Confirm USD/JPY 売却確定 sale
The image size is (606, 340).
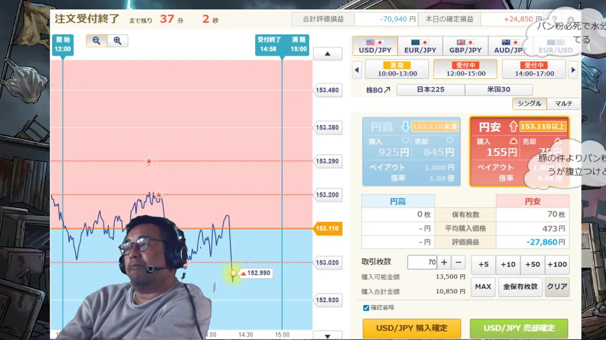(519, 328)
